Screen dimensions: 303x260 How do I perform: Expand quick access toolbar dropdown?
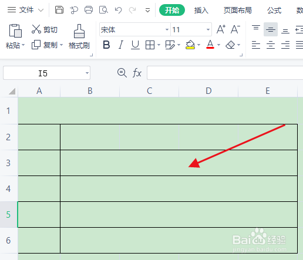tap(148, 10)
